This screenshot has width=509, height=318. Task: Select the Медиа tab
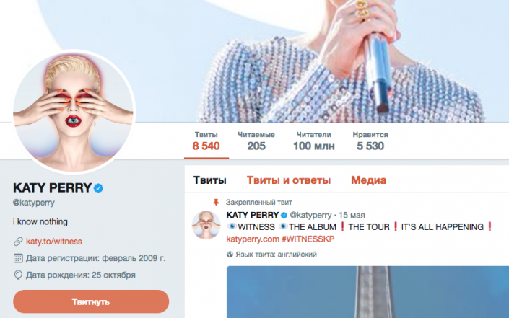tap(368, 180)
